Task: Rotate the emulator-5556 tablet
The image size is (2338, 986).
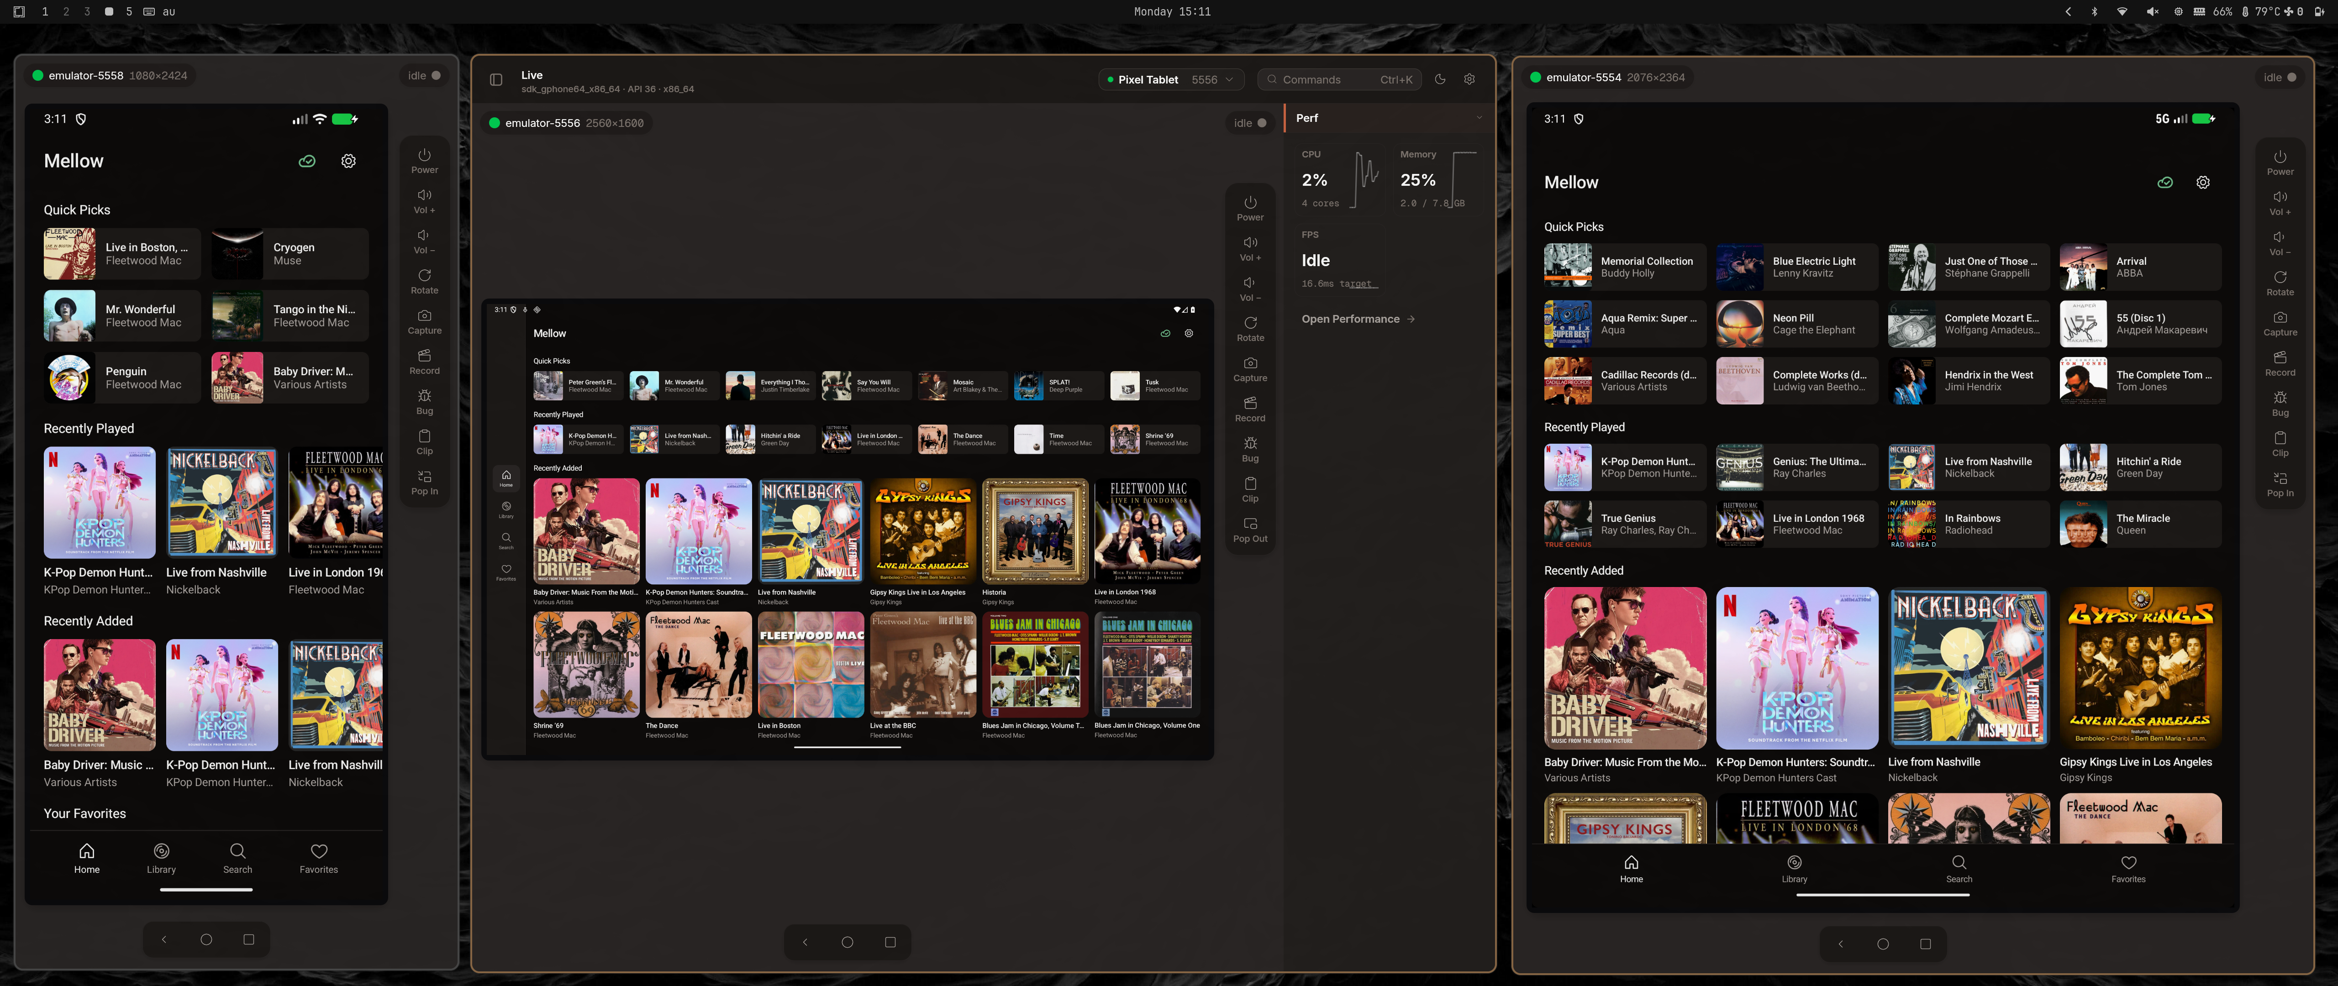Action: coord(1250,328)
